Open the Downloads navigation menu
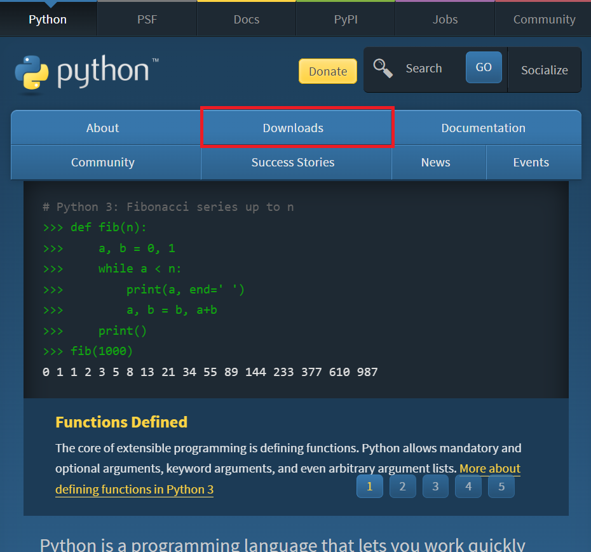The width and height of the screenshot is (591, 552). coord(297,127)
